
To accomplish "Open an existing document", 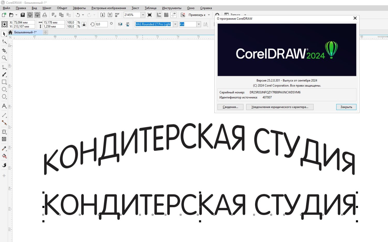I will (x=11, y=15).
